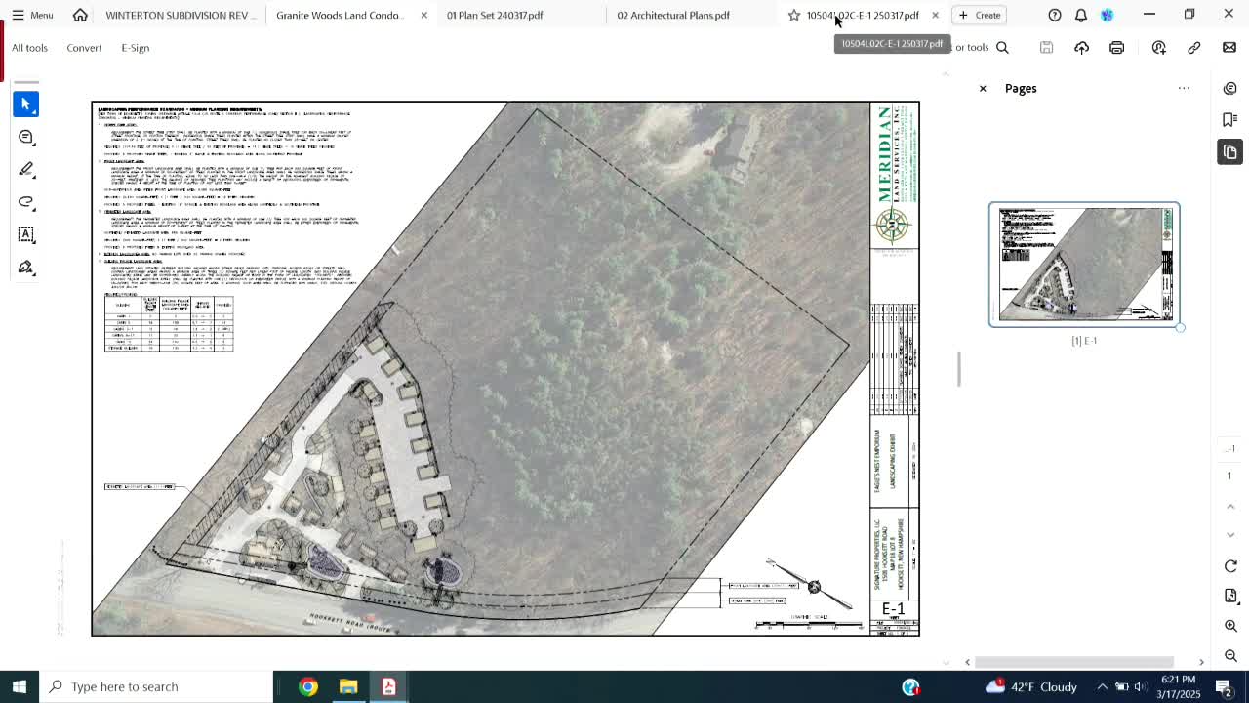
Task: Switch to 02 Architectural Plans.pdf tab
Action: pos(672,15)
